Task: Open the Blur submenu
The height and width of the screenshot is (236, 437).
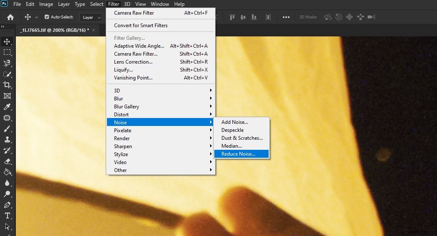Action: tap(161, 99)
